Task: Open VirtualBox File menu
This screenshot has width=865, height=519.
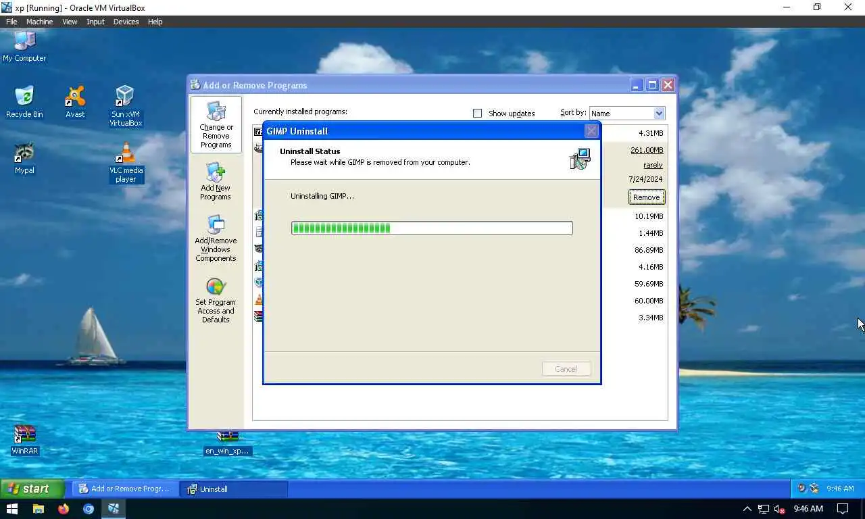Action: [11, 22]
